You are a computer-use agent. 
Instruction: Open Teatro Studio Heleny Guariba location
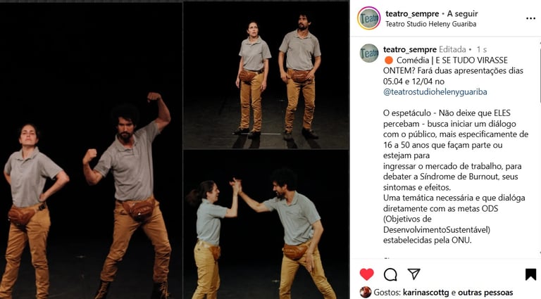click(x=431, y=24)
